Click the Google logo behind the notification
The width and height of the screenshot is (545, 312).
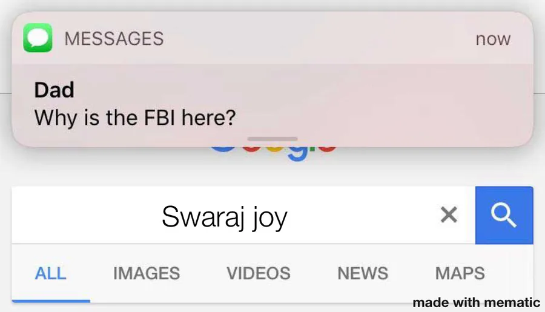pyautogui.click(x=273, y=153)
